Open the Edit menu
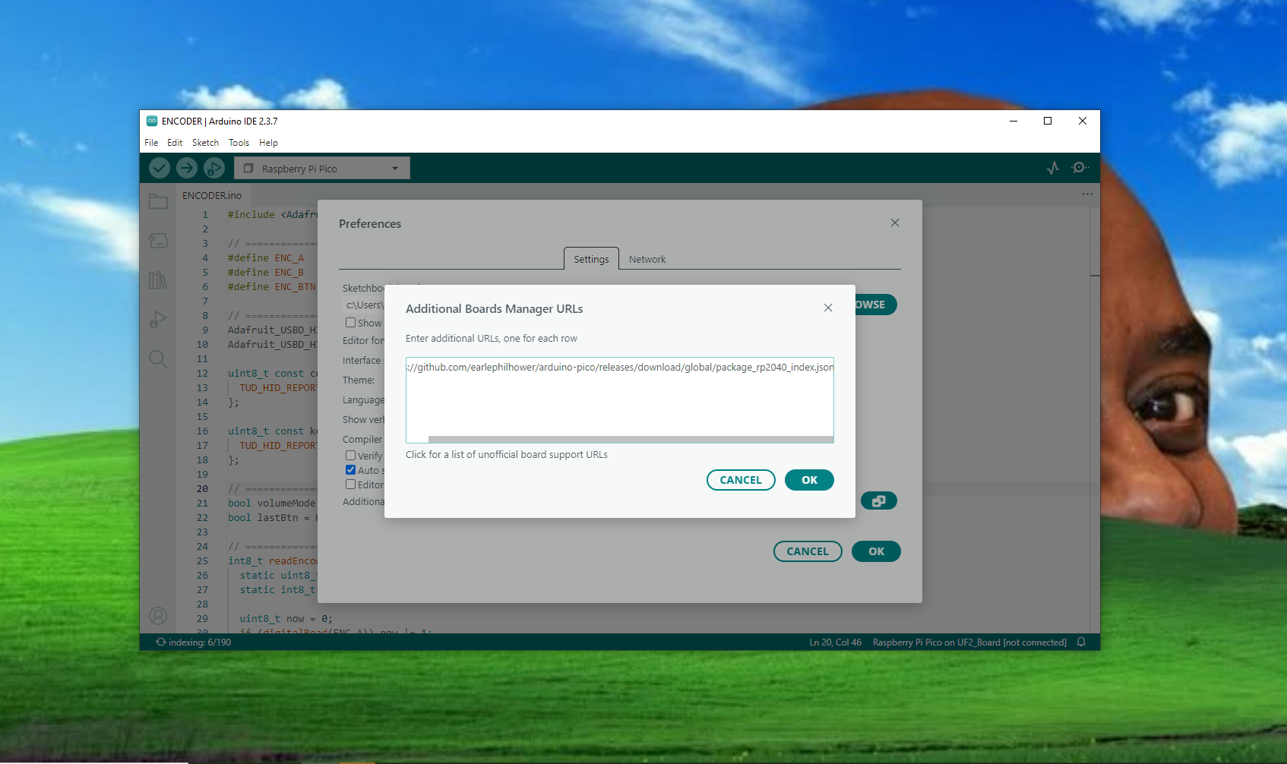The height and width of the screenshot is (764, 1287). (x=175, y=143)
